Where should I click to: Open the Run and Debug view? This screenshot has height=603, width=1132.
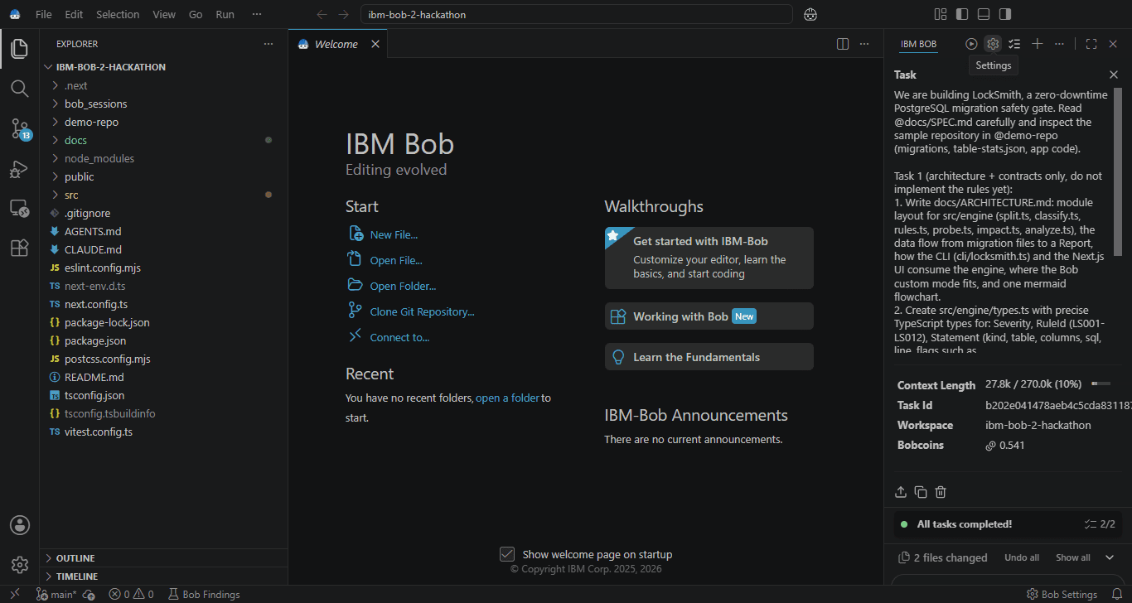click(x=20, y=168)
